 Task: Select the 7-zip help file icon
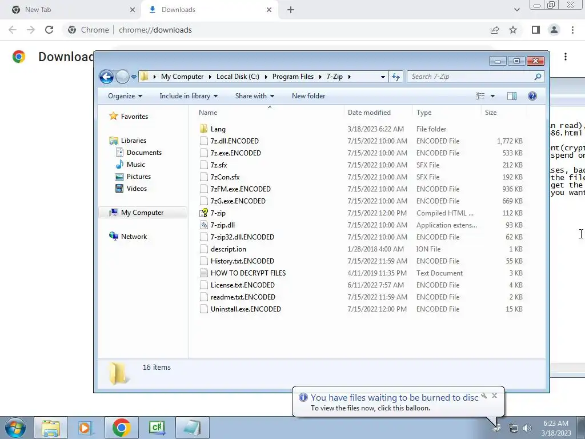click(x=204, y=213)
